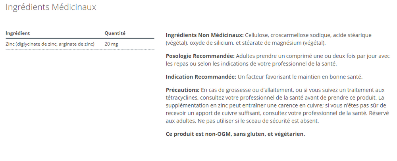This screenshot has height=161, width=397.
Task: Click the non-OGM, sans gluten statement
Action: [x=235, y=134]
